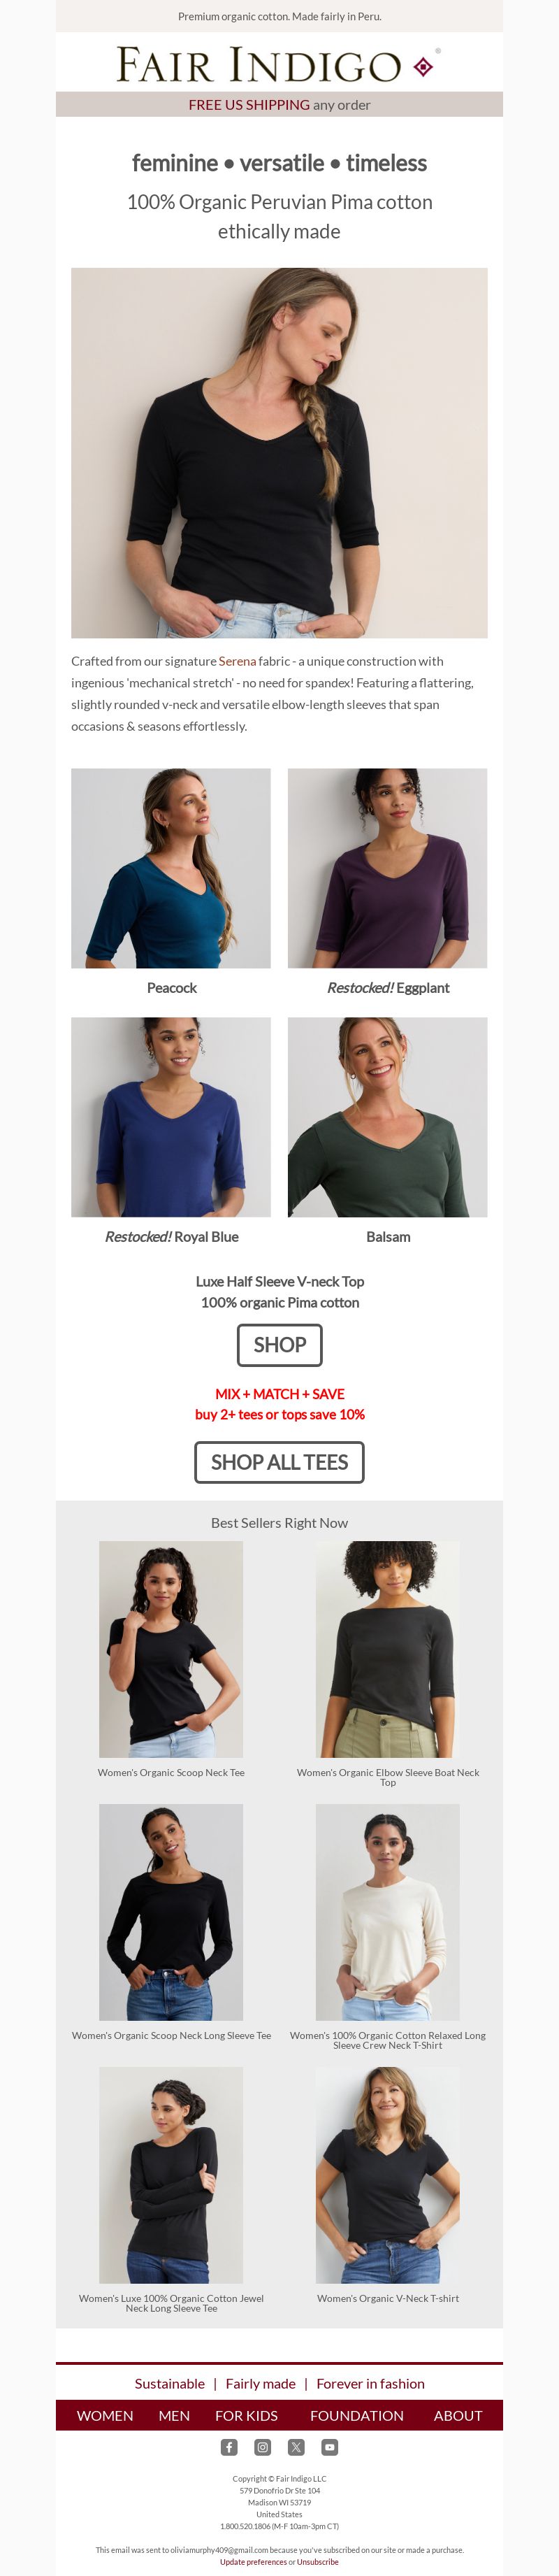Choose the Balsam color top image

[x=388, y=1117]
